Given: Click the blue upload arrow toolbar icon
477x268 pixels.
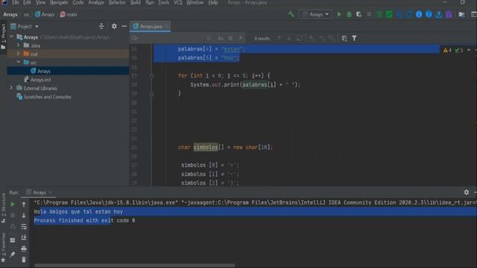Looking at the screenshot, I should tap(439, 14).
